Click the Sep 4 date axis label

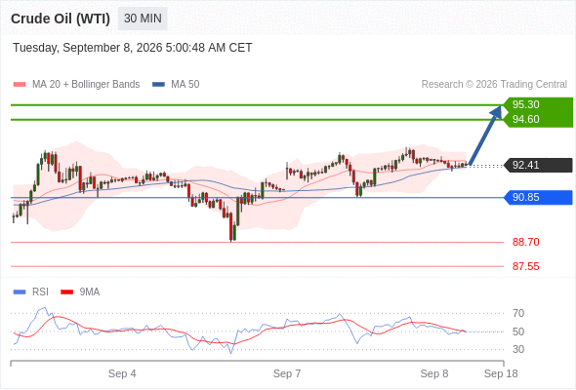coord(122,373)
